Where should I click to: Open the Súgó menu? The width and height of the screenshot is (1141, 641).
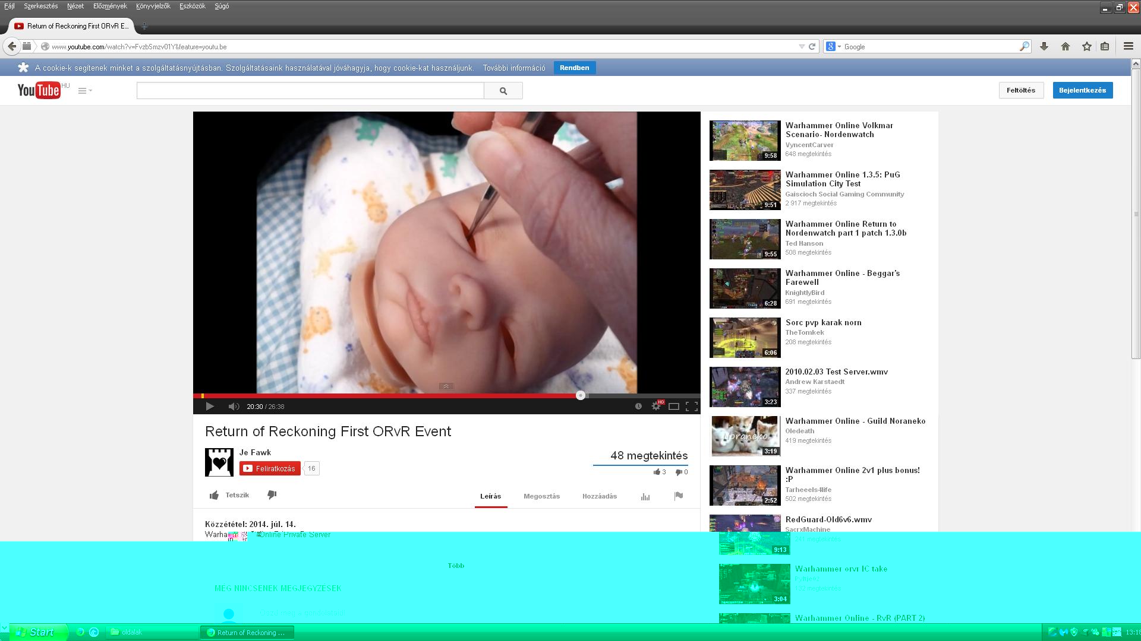click(222, 6)
